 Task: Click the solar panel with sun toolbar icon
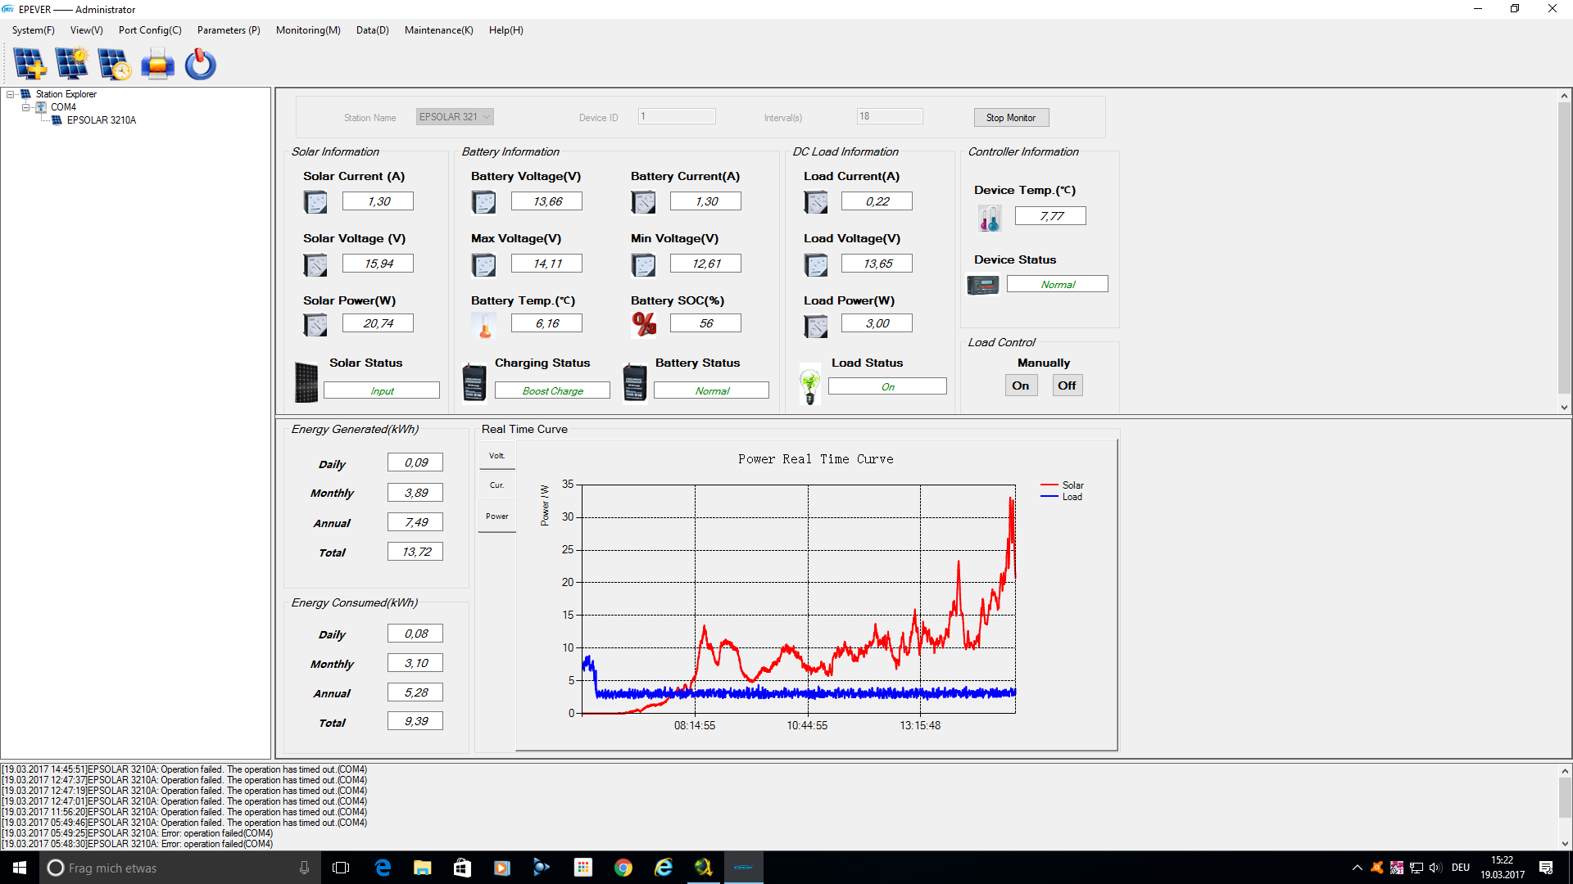click(x=72, y=64)
